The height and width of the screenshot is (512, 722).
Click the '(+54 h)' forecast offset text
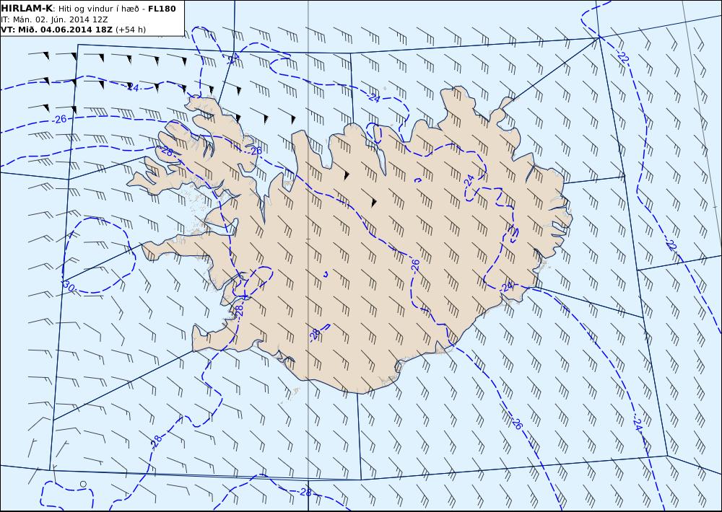[x=130, y=30]
